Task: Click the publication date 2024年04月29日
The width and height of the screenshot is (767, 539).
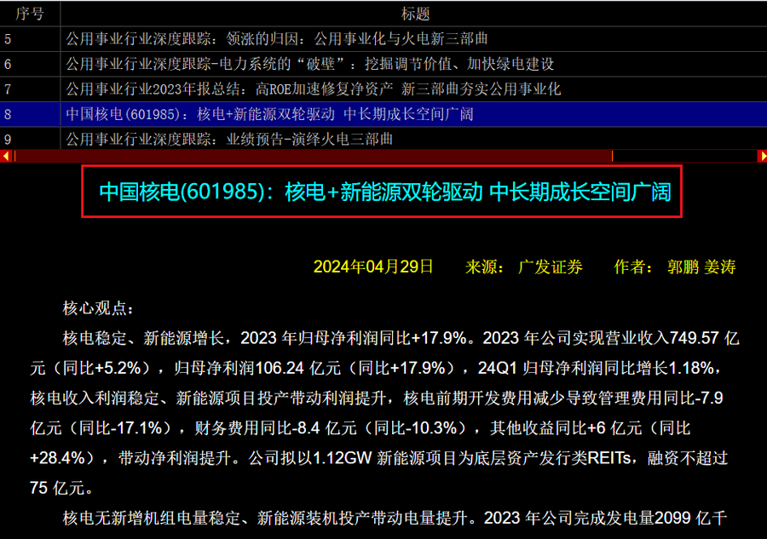Action: 373,267
